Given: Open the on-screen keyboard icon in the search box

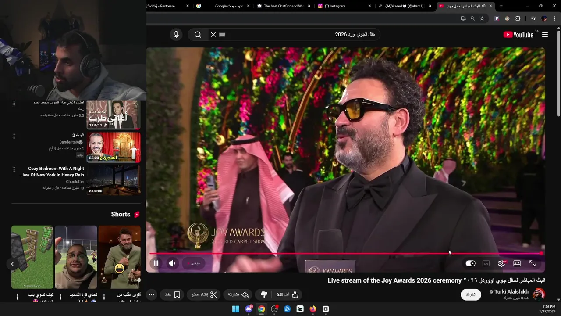Looking at the screenshot, I should point(222,35).
